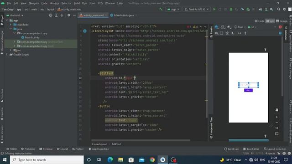
Task: Open the Profile app gauge icon
Action: (x=242, y=9)
